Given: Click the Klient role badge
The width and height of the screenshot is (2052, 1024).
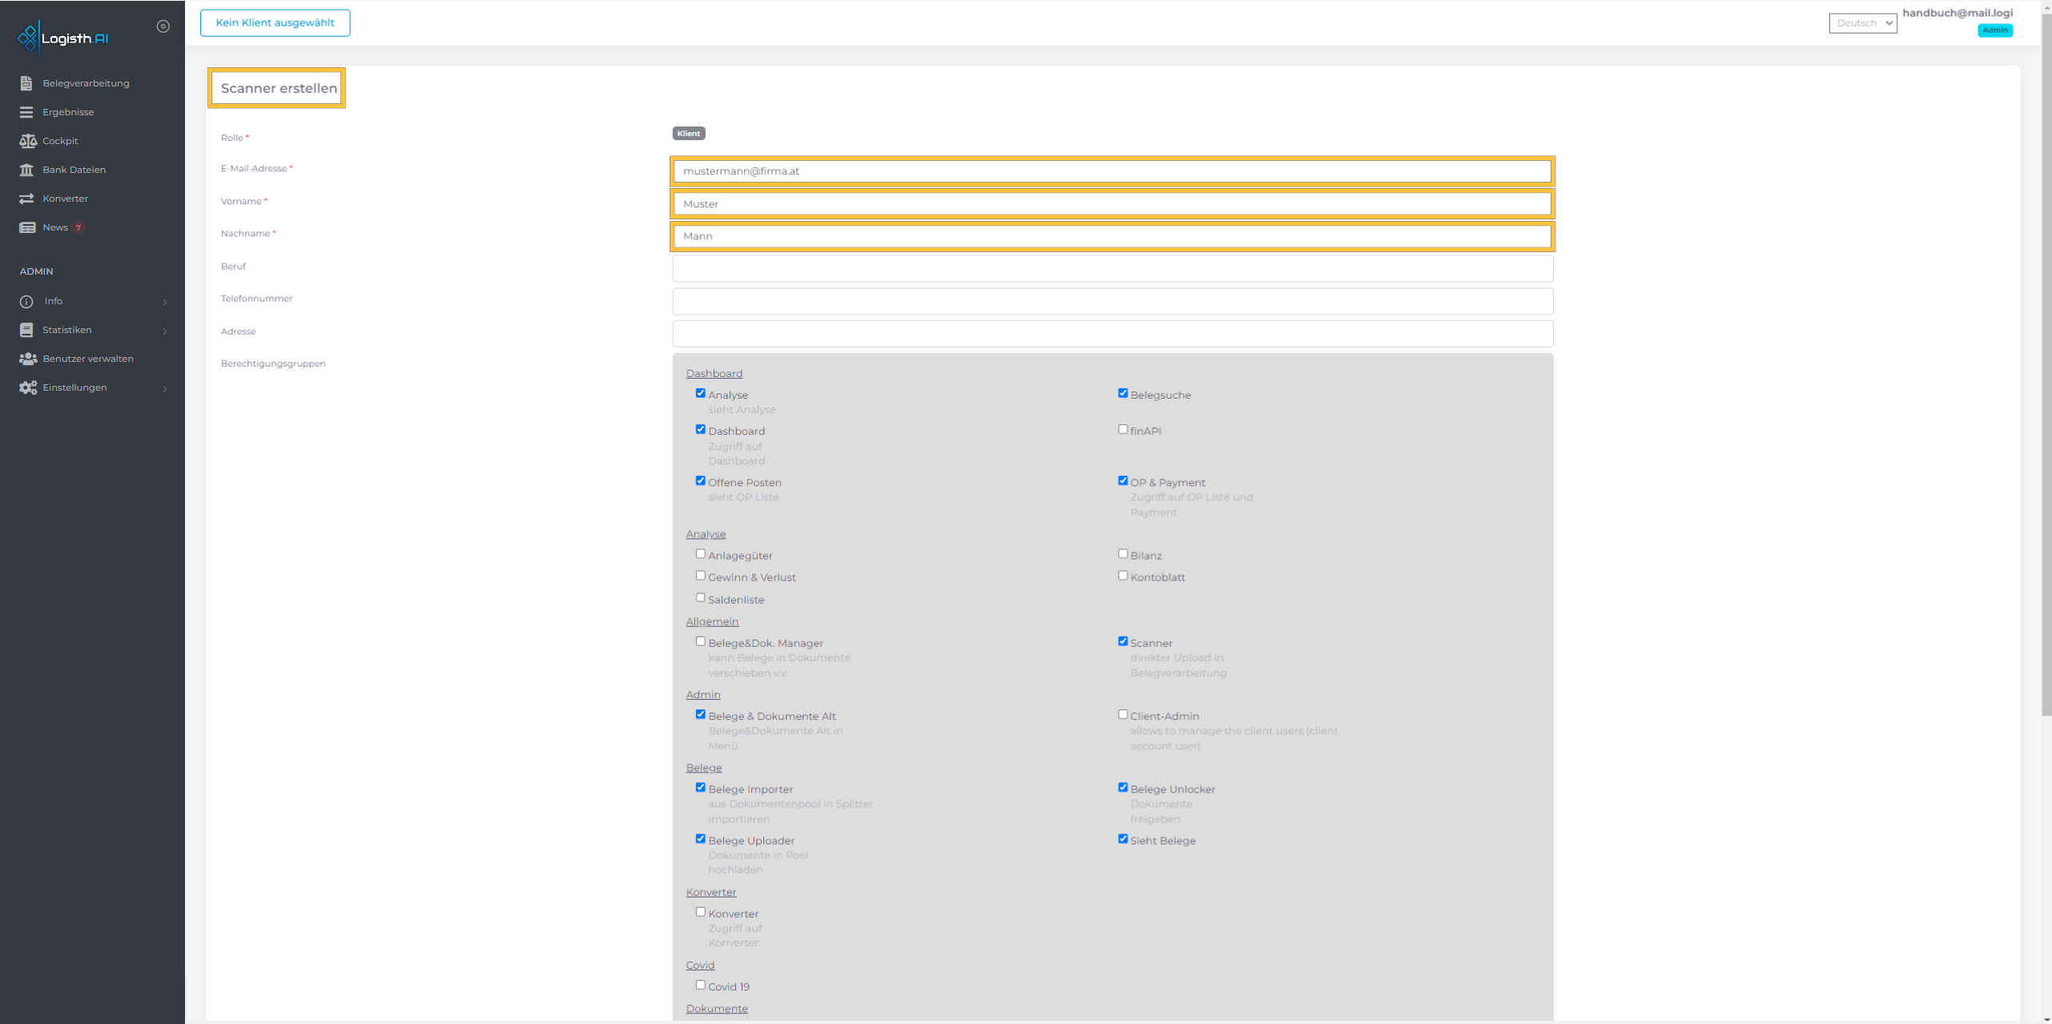Looking at the screenshot, I should tap(688, 134).
